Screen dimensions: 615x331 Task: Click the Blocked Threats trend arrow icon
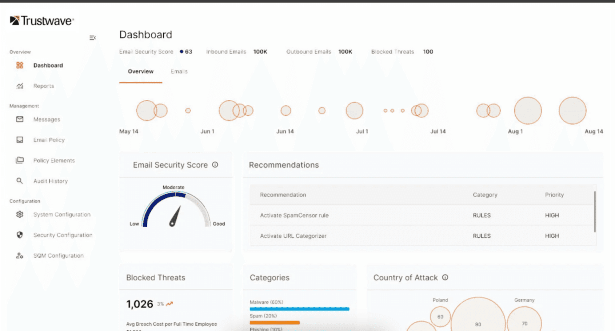[x=170, y=304]
